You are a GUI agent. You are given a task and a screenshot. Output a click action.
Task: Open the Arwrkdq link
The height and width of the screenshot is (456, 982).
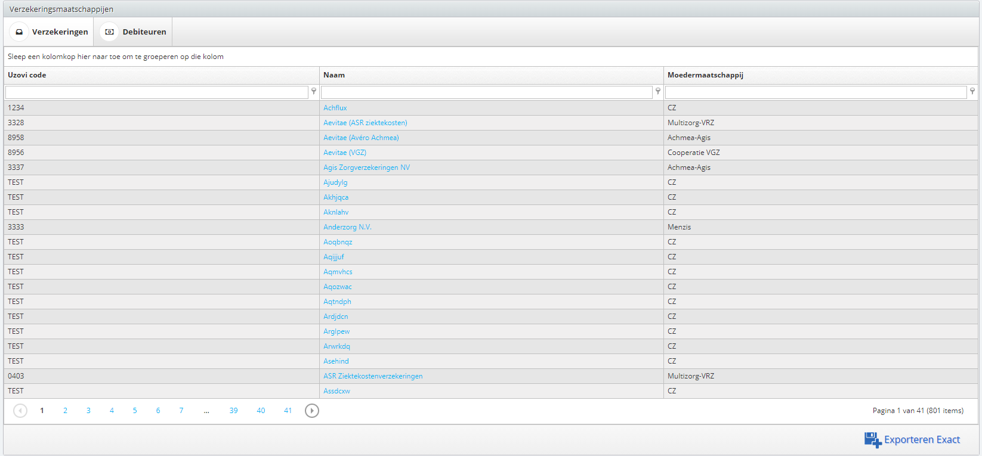tap(336, 346)
